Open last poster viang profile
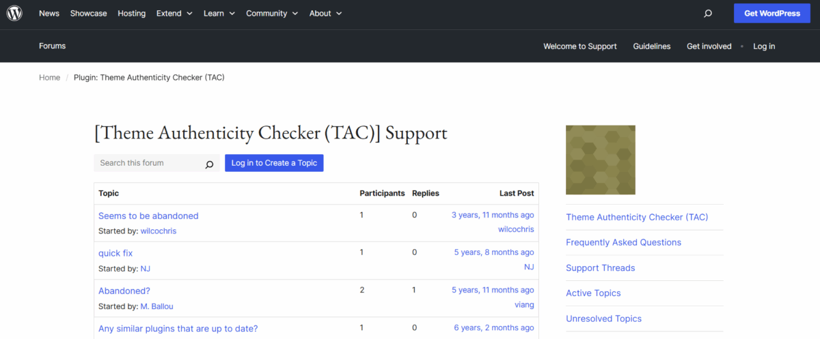Screen dimensions: 820x339 point(524,304)
